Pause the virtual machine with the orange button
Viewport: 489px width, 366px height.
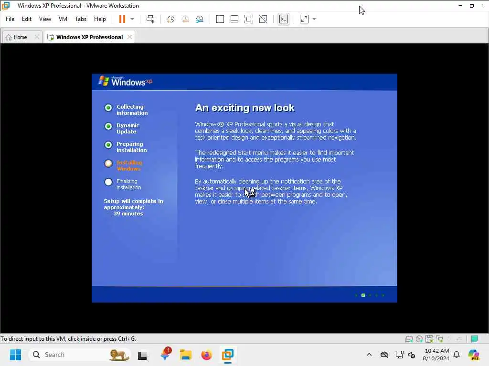click(122, 19)
